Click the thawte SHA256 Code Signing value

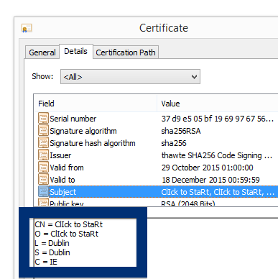(217, 155)
